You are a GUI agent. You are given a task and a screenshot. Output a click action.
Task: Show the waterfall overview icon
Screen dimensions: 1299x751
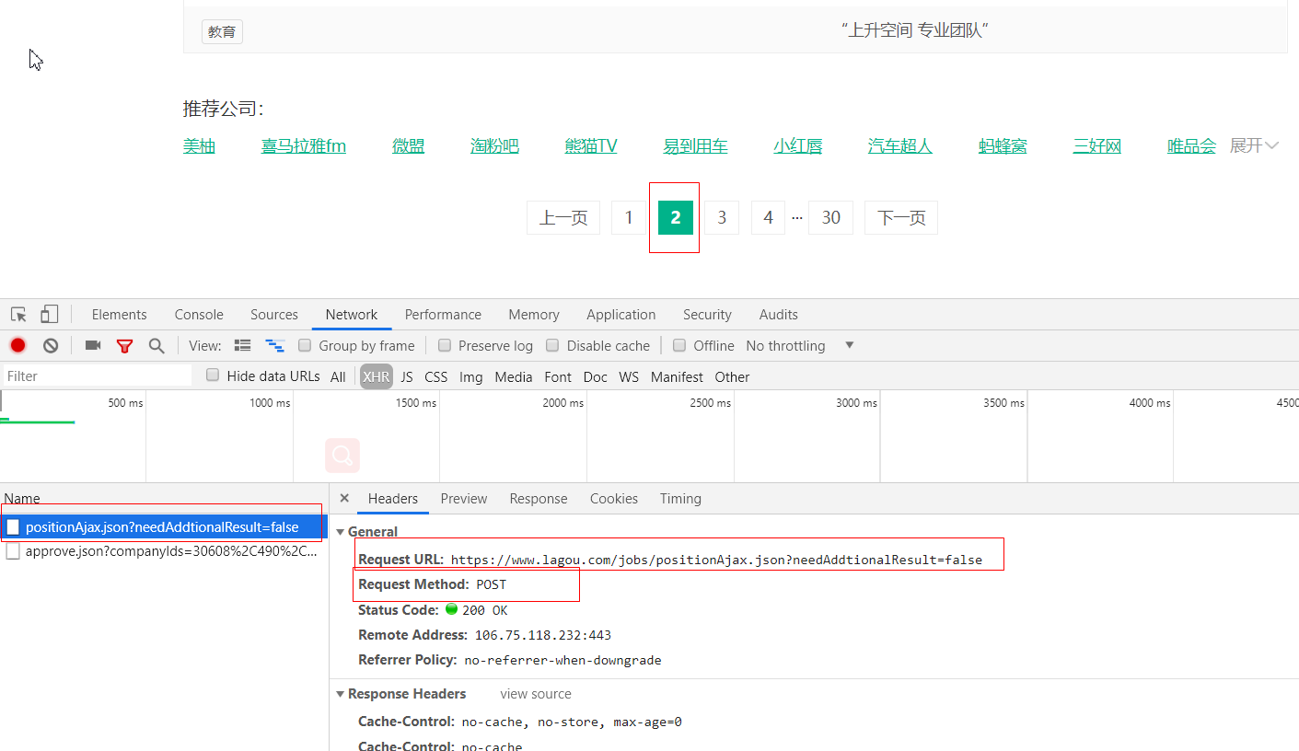[x=275, y=345]
